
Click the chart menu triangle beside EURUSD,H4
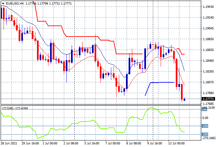pos(3,4)
